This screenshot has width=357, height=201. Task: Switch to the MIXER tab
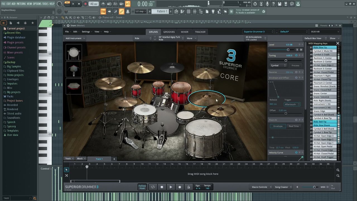click(185, 32)
